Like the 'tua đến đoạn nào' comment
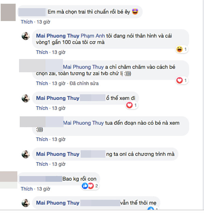 point(42,139)
